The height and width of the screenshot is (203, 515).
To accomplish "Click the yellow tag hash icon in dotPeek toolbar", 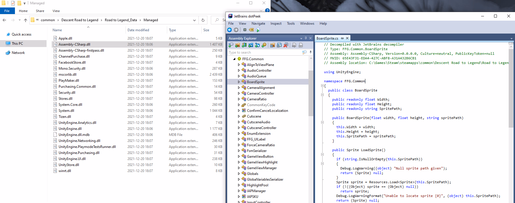I will click(251, 30).
